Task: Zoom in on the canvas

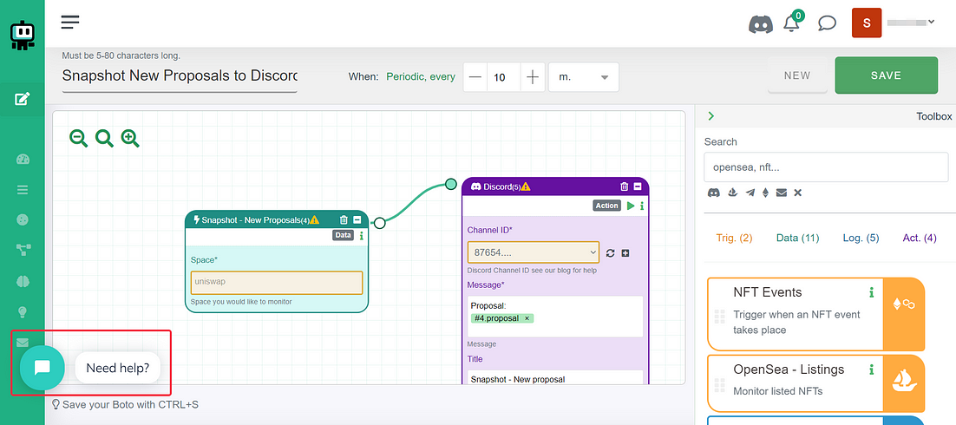Action: tap(130, 139)
